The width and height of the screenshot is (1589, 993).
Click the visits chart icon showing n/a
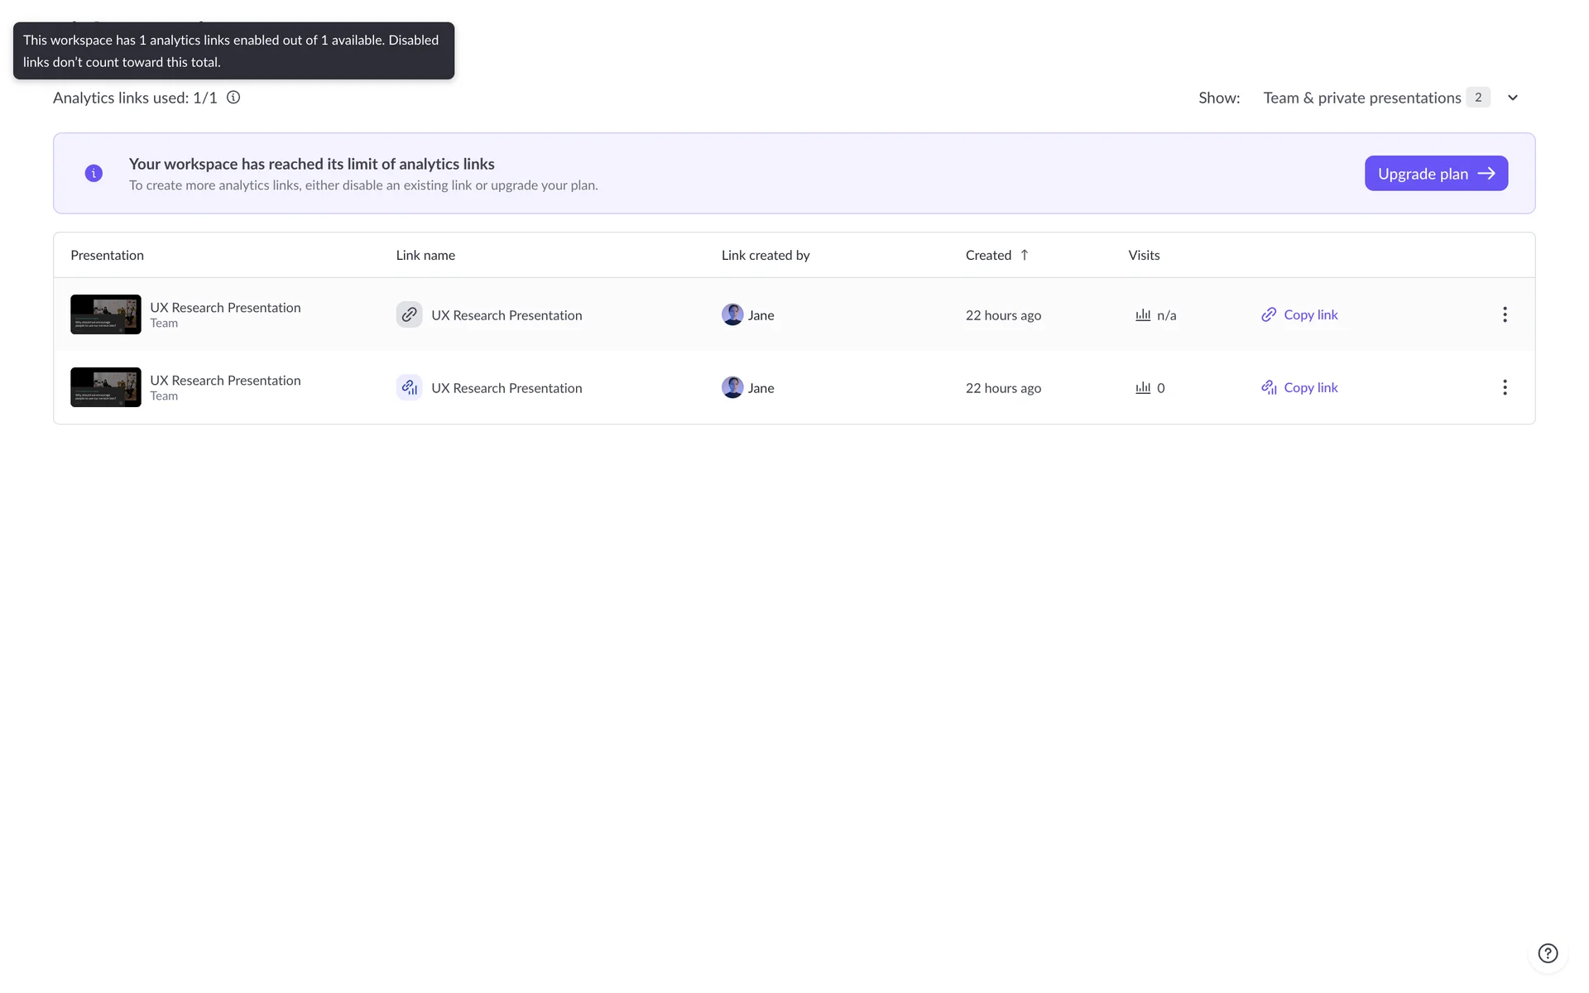[1143, 314]
